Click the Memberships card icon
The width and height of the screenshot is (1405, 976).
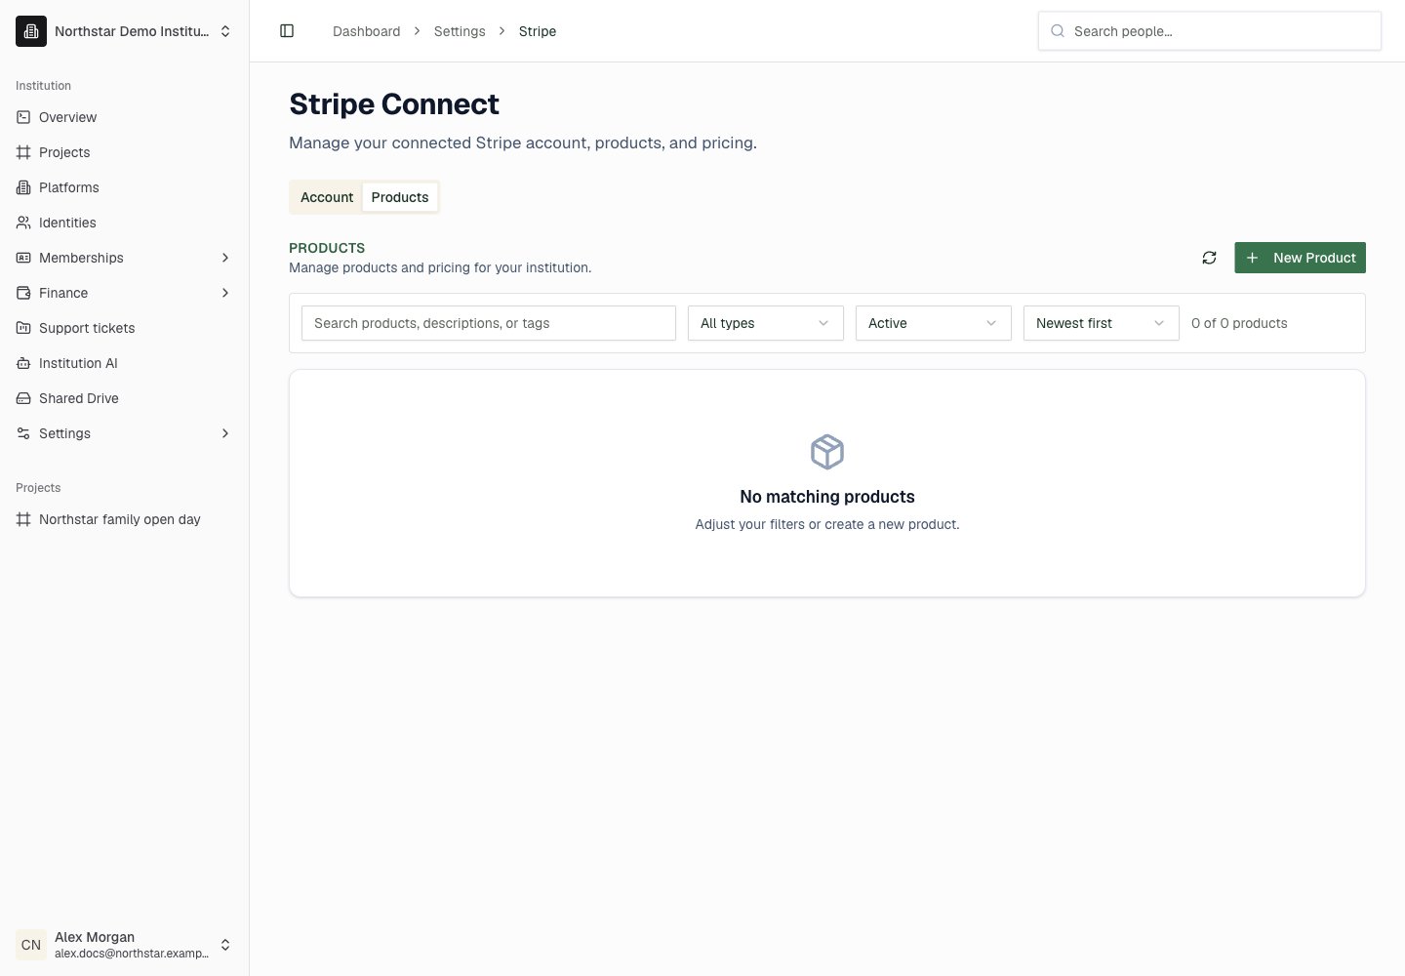[23, 258]
